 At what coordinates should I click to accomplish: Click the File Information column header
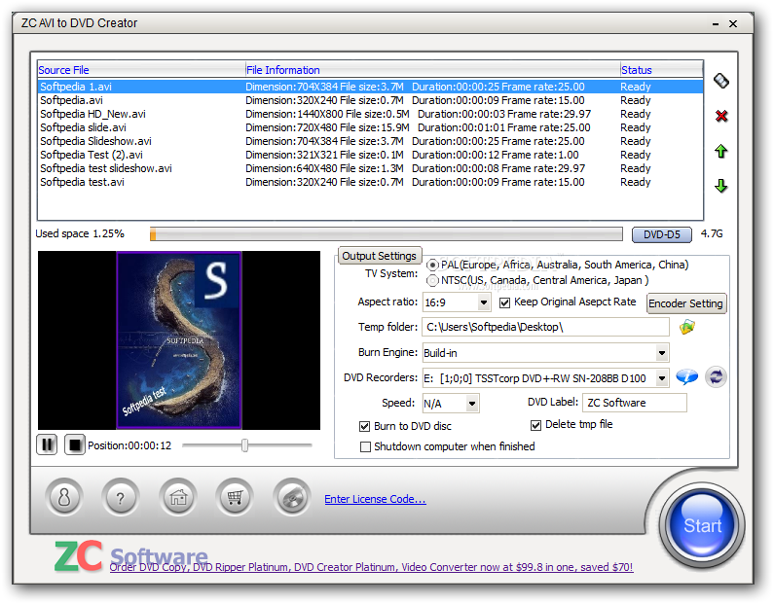[x=432, y=70]
